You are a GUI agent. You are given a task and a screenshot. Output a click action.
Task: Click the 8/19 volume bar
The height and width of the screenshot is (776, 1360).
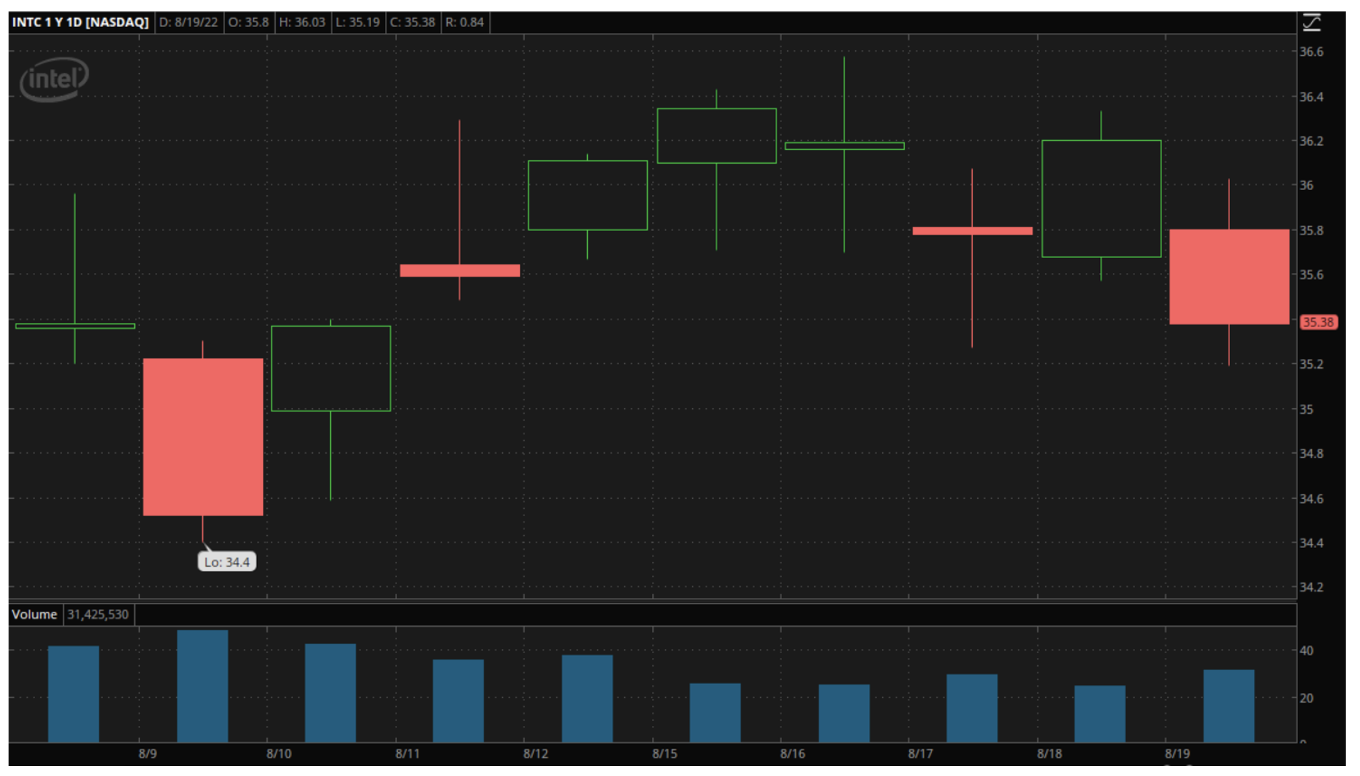(1229, 706)
